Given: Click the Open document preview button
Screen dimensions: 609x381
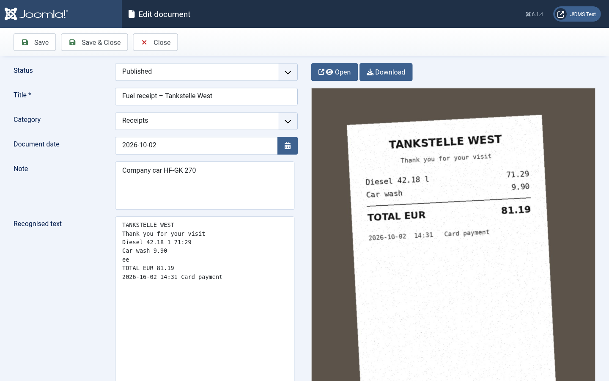Looking at the screenshot, I should click(335, 72).
